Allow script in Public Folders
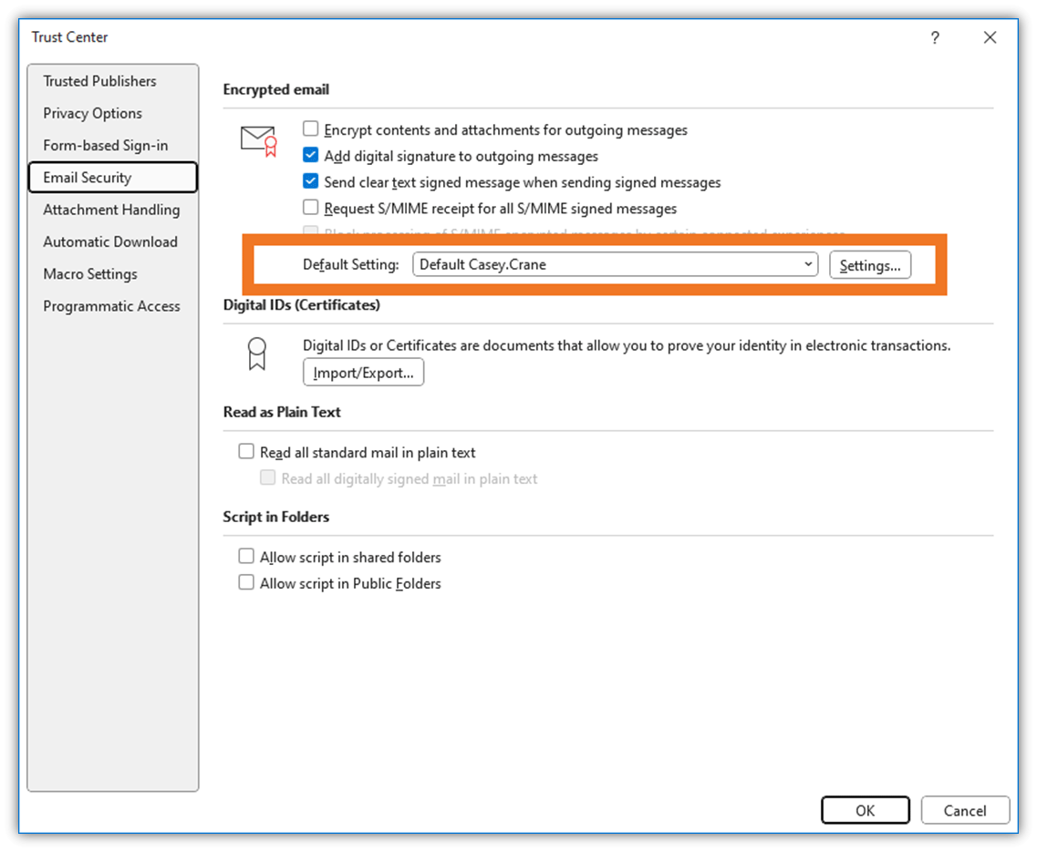The image size is (1037, 852). pos(246,583)
